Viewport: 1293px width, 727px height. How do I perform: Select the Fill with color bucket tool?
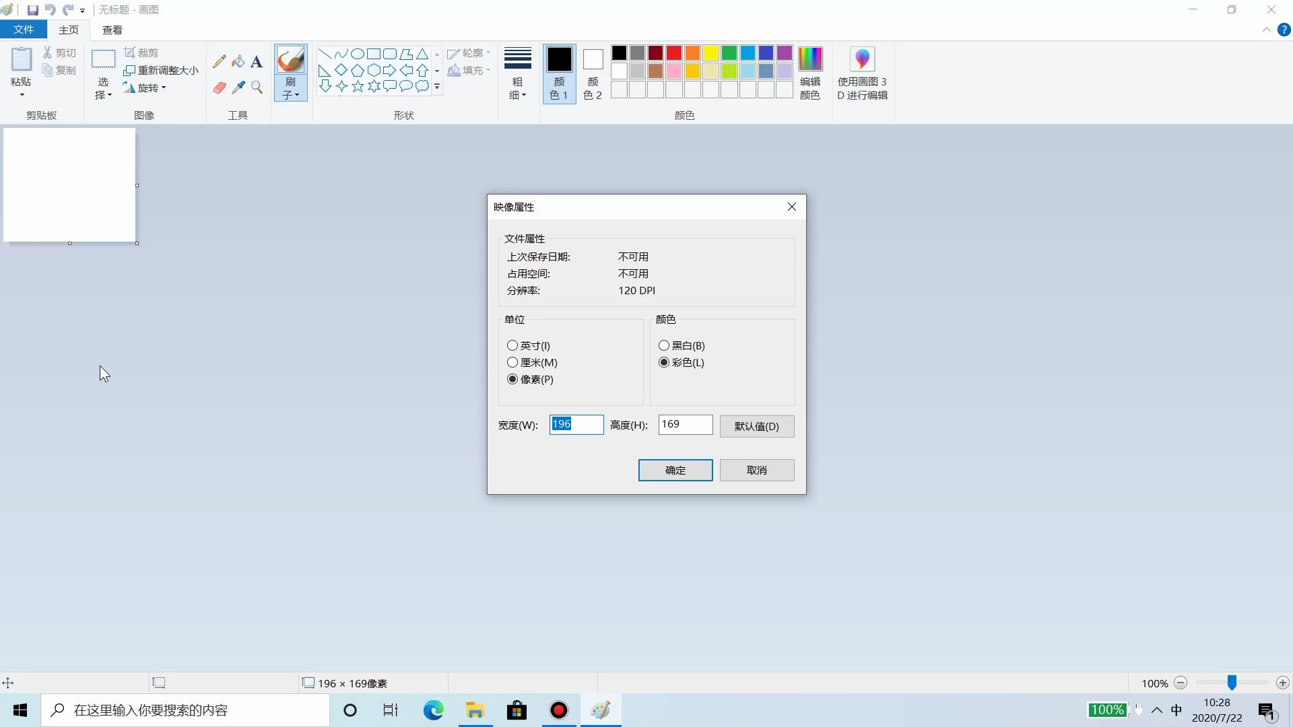(238, 62)
